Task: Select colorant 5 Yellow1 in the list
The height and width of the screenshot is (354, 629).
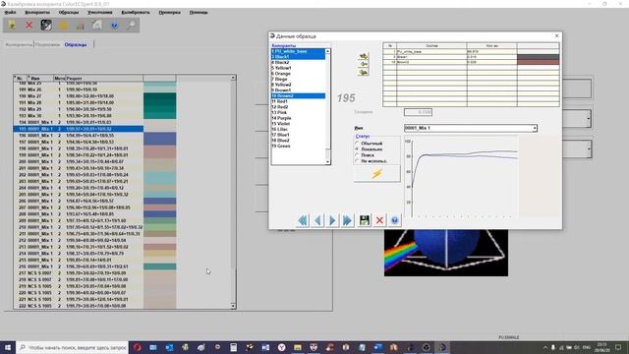Action: [x=298, y=68]
